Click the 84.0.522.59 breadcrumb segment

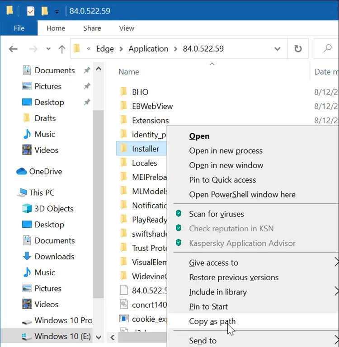(x=203, y=49)
